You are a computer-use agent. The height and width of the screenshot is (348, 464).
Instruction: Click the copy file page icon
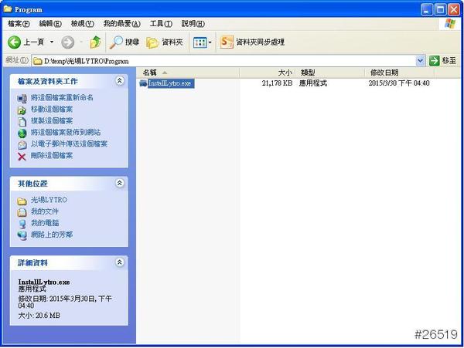tap(22, 122)
